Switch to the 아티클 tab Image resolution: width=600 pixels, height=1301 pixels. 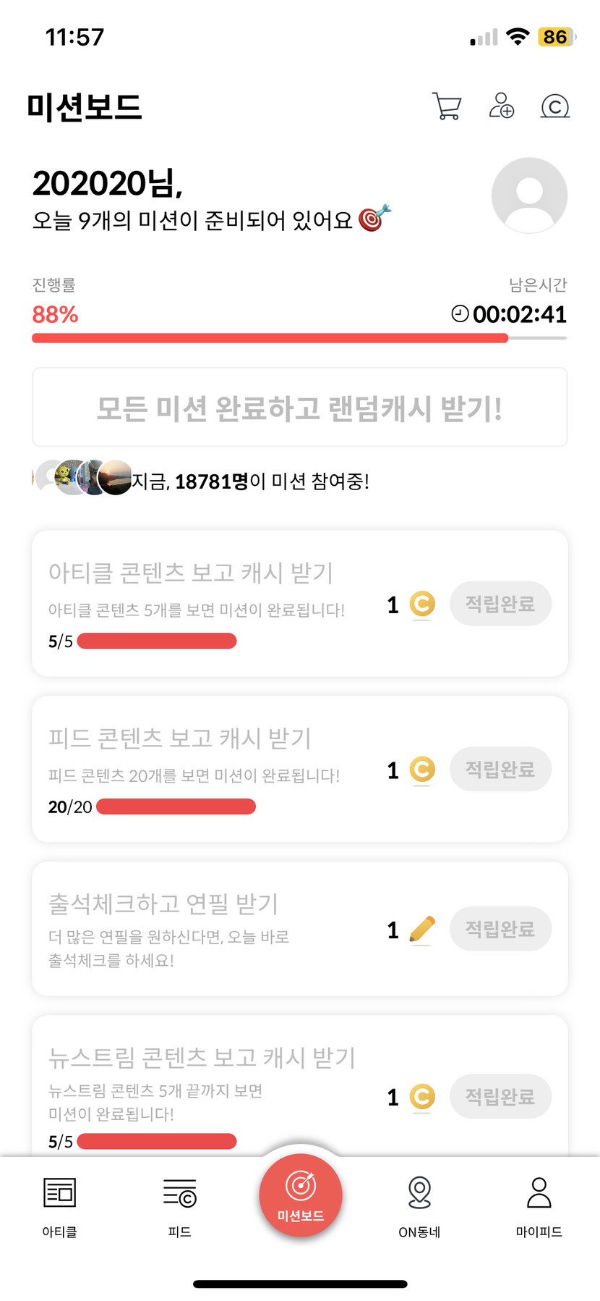[60, 1207]
